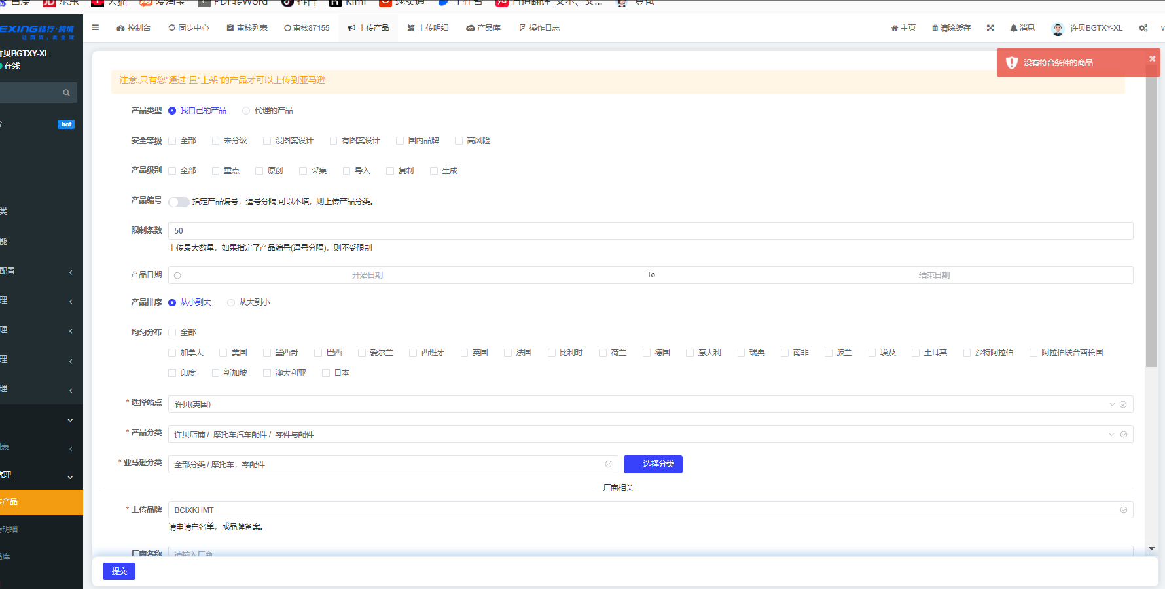This screenshot has height=589, width=1165.
Task: Click the settings gears icon in header
Action: point(1143,28)
